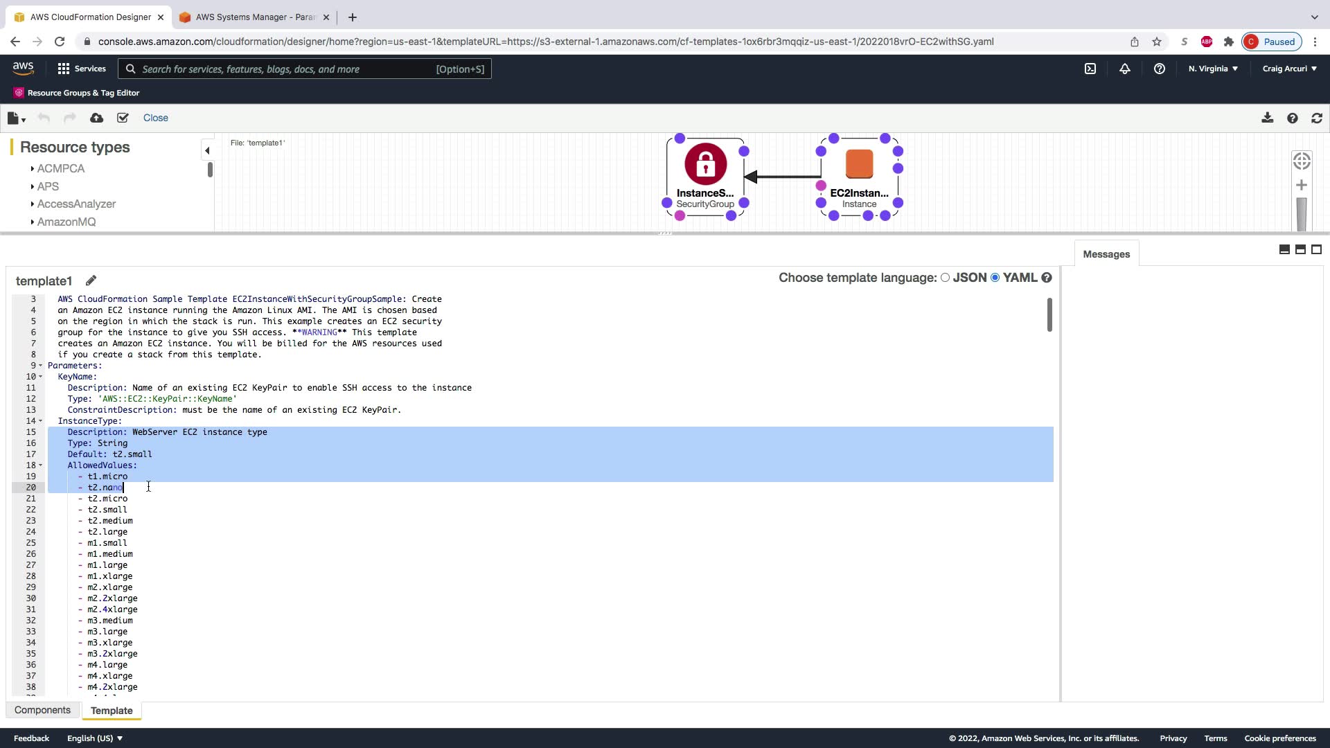Click the download diagram icon
Image resolution: width=1330 pixels, height=748 pixels.
1267,118
